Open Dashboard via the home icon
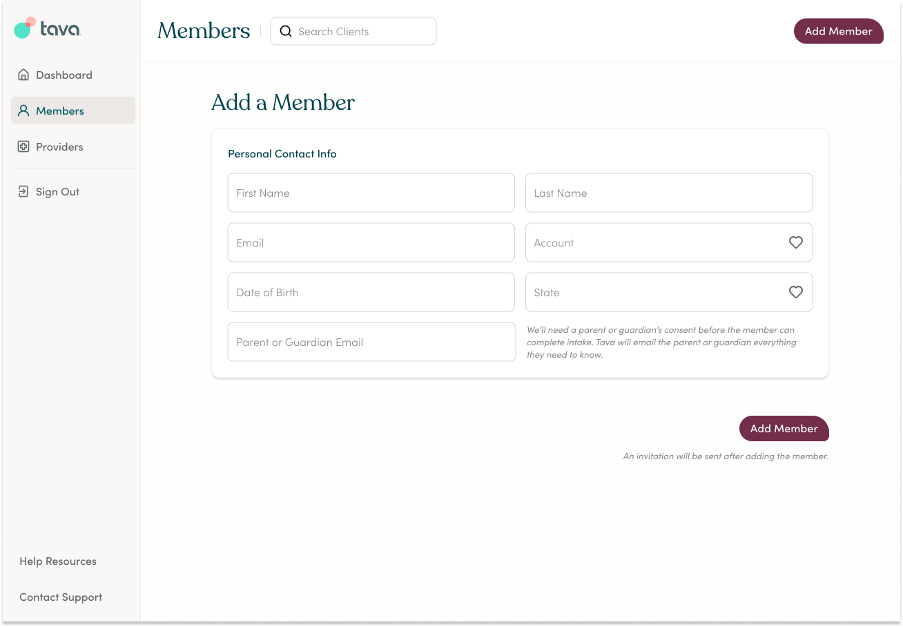903x627 pixels. tap(23, 75)
